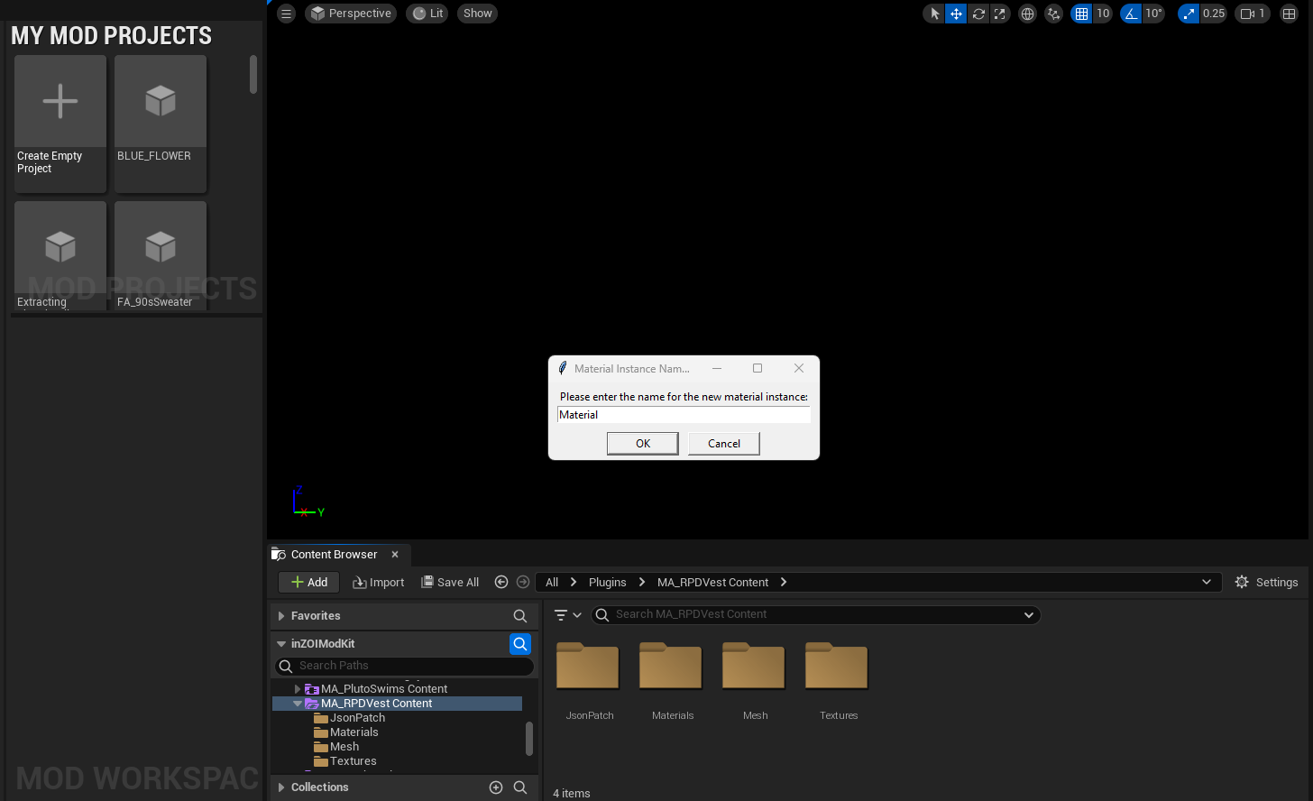The width and height of the screenshot is (1313, 801).
Task: Open the rotation snap 10° dropdown
Action: [1154, 14]
